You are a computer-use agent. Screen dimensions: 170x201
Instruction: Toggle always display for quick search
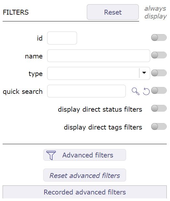tap(159, 91)
